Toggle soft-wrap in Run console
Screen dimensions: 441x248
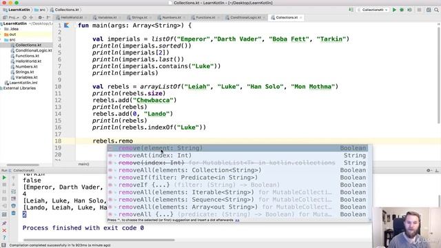(14, 192)
